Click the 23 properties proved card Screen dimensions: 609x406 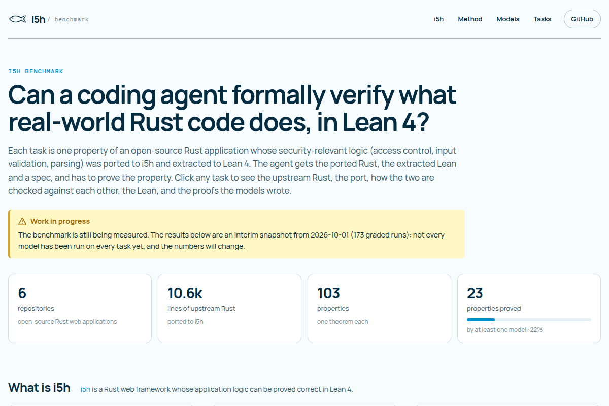(529, 309)
